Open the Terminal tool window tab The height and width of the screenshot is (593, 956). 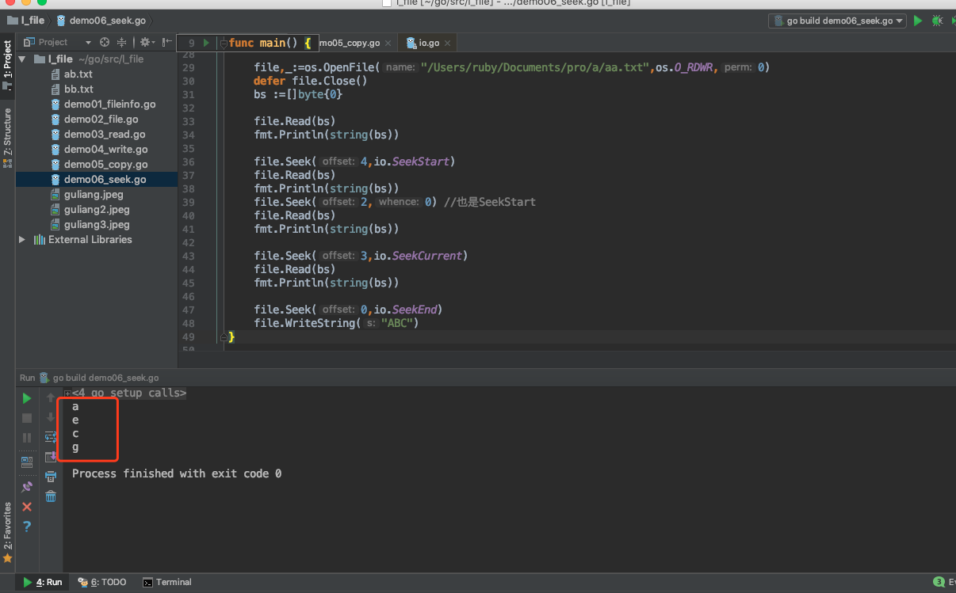pos(167,582)
